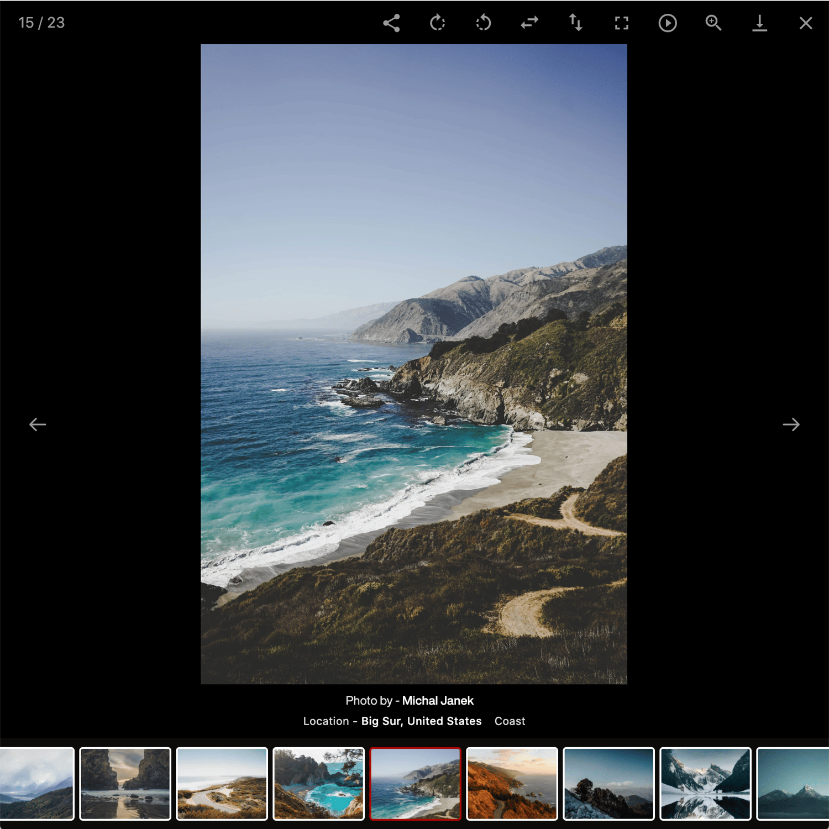Click the Coast tag

[x=510, y=721]
